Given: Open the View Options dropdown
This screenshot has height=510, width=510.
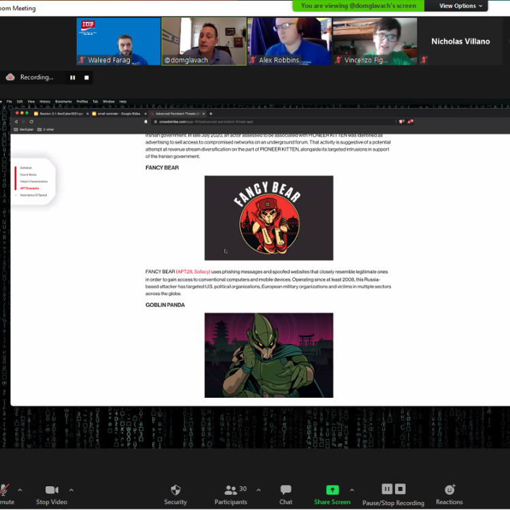Looking at the screenshot, I should [460, 6].
